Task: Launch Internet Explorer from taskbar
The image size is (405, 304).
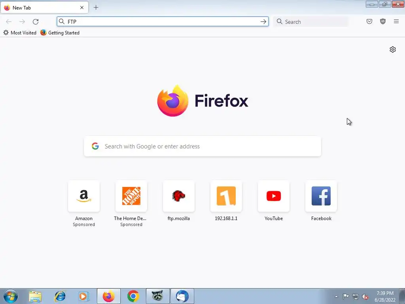Action: tap(60, 296)
